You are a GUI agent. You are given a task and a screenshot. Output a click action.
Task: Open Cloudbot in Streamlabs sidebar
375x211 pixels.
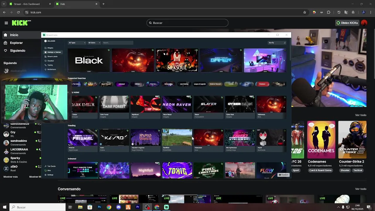(x=50, y=61)
